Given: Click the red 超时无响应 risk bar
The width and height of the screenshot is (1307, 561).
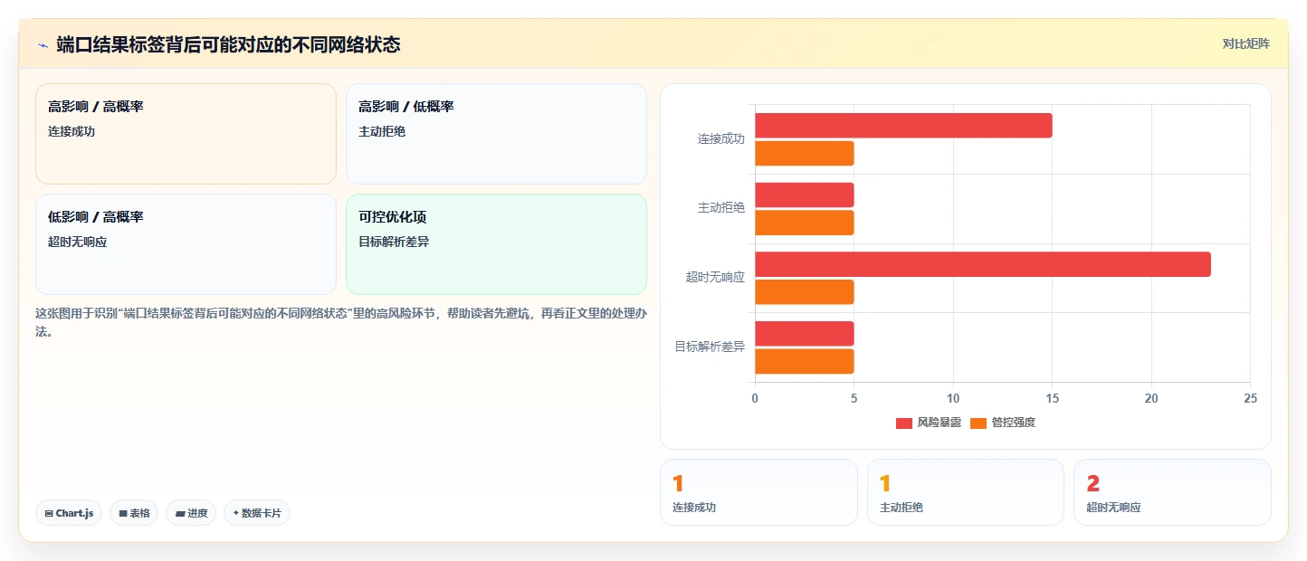Looking at the screenshot, I should pyautogui.click(x=983, y=264).
